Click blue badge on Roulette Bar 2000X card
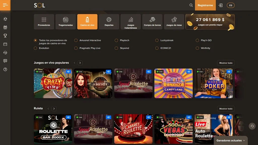This screenshot has width=258, height=145. (x=68, y=117)
